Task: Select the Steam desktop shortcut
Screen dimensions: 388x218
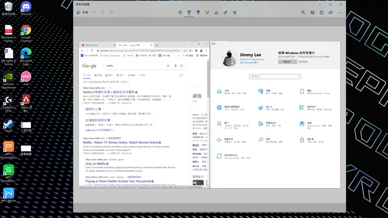Action: pyautogui.click(x=8, y=125)
